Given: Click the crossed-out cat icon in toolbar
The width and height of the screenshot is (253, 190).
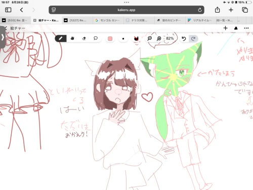Looking at the screenshot, I should [x=136, y=39].
